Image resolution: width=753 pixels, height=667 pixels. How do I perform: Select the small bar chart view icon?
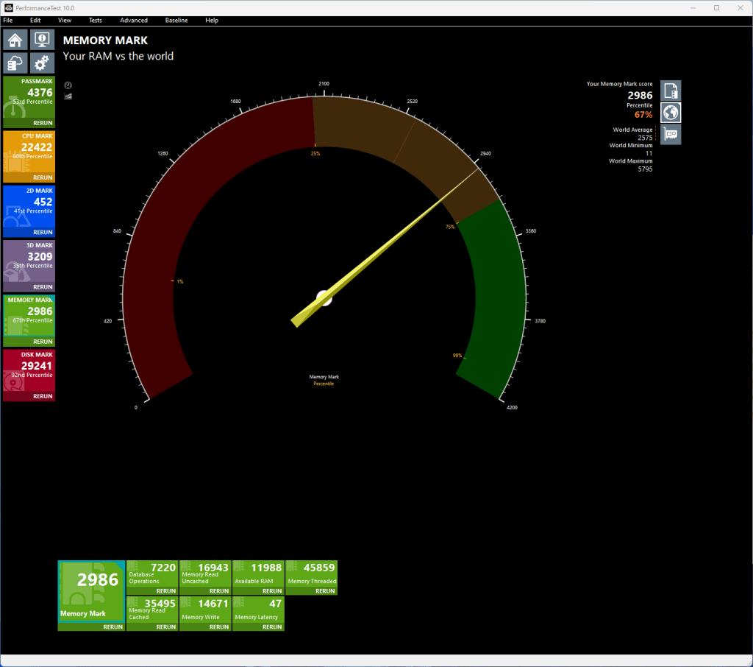click(68, 96)
